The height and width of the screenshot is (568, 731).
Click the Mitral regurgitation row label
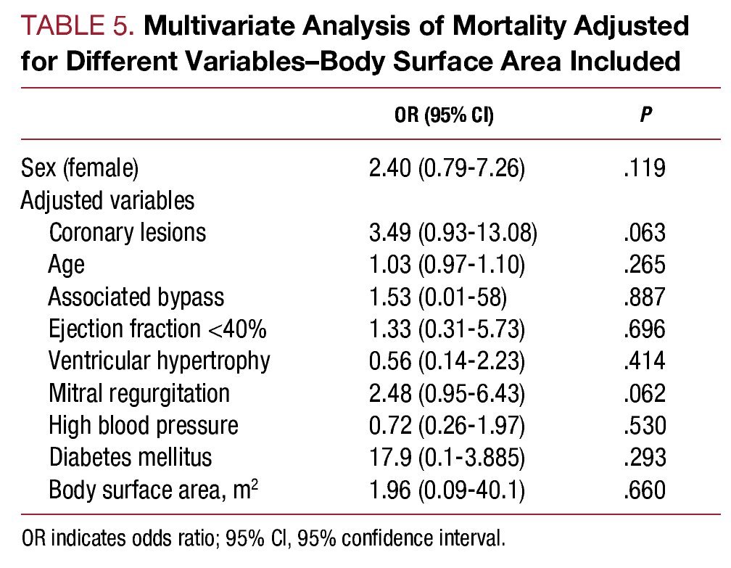(139, 392)
